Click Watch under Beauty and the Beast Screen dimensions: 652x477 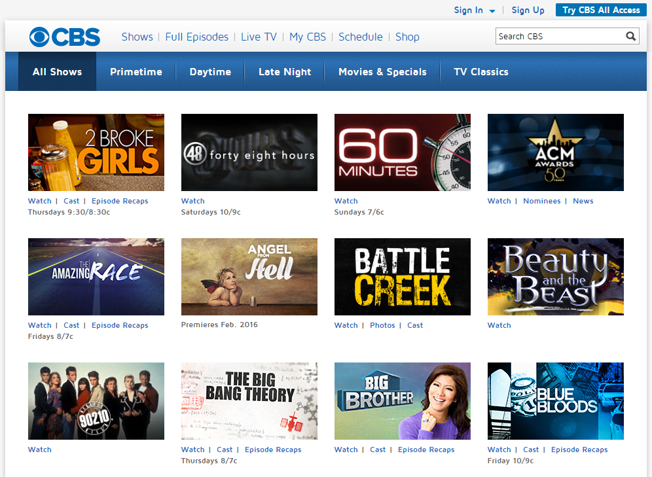[x=499, y=325]
